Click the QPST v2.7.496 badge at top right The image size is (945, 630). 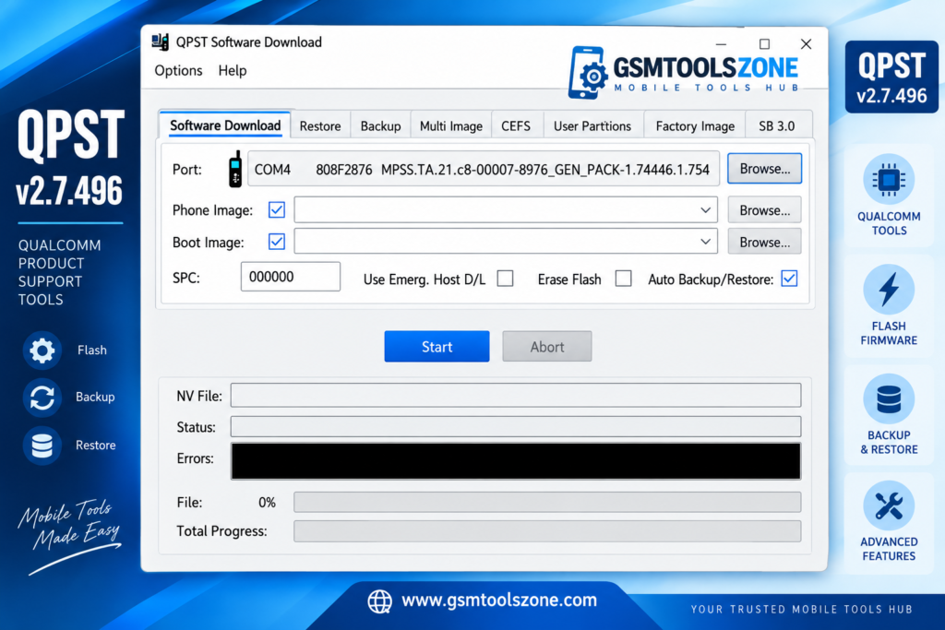pyautogui.click(x=891, y=77)
